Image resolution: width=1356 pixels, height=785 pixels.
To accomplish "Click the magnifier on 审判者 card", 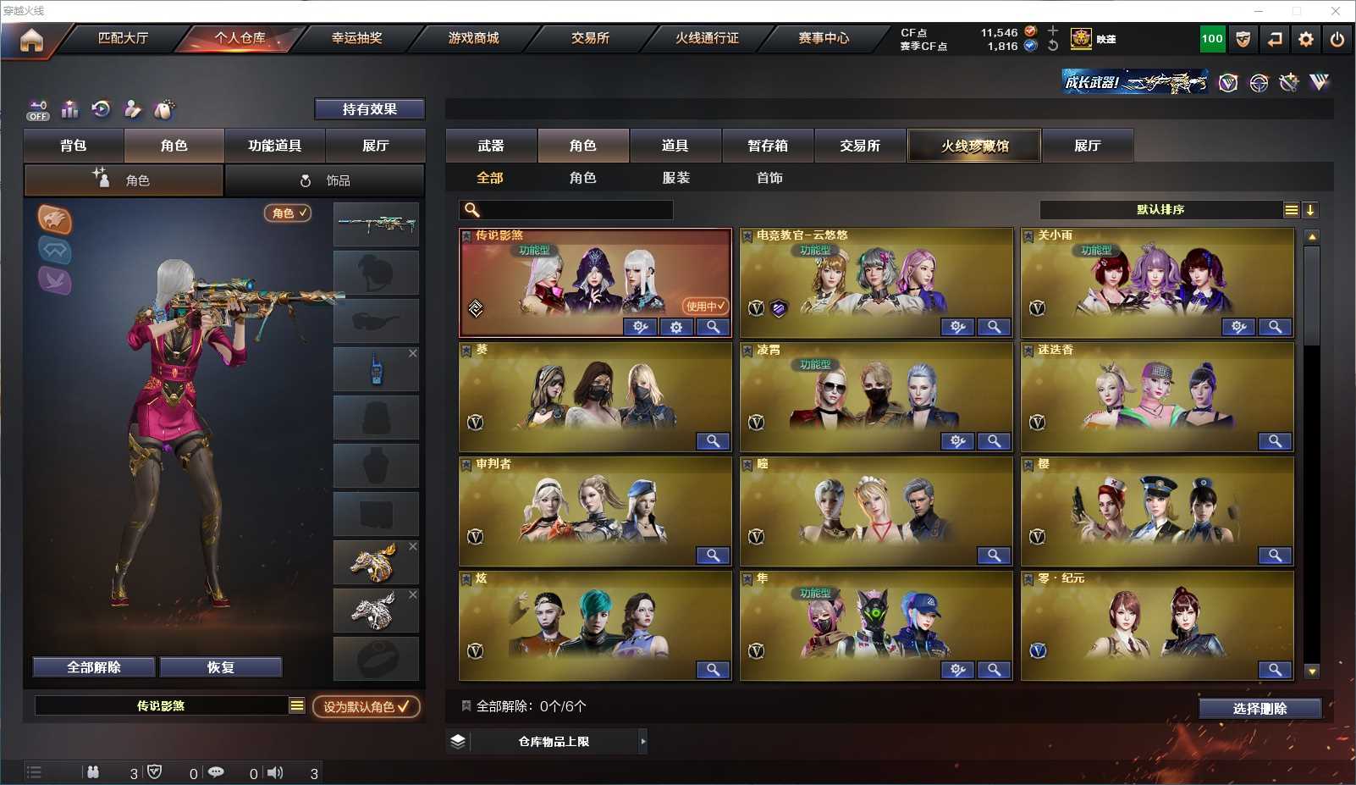I will [713, 556].
